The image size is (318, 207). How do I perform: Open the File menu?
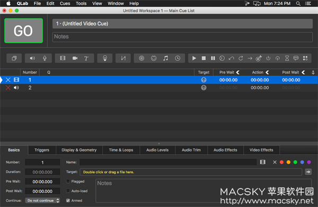[37, 4]
